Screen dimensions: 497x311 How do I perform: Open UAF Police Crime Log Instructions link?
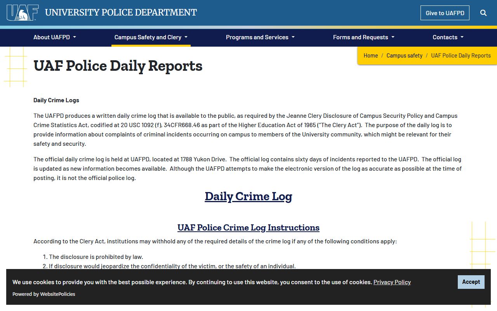click(x=248, y=227)
